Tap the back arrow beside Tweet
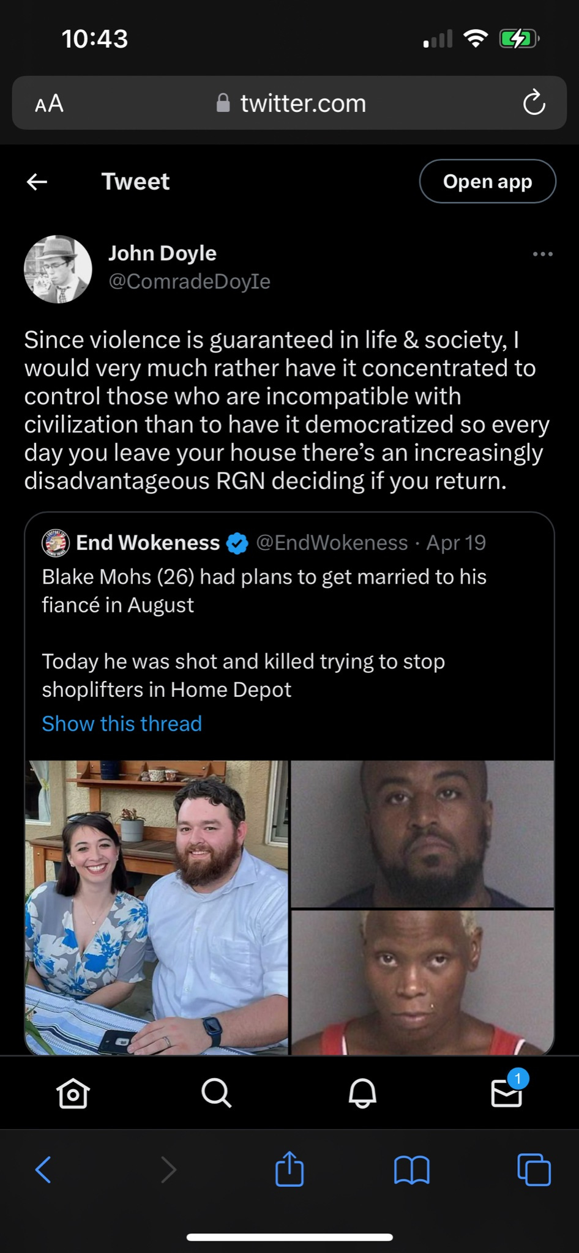This screenshot has height=1253, width=579. 37,182
